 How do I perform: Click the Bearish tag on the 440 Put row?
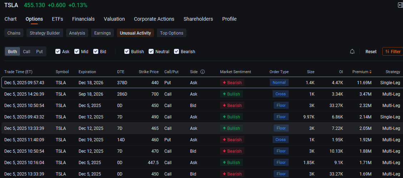point(232,83)
